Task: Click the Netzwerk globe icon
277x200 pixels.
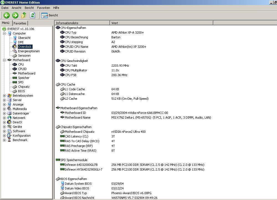Action: pos(9,118)
